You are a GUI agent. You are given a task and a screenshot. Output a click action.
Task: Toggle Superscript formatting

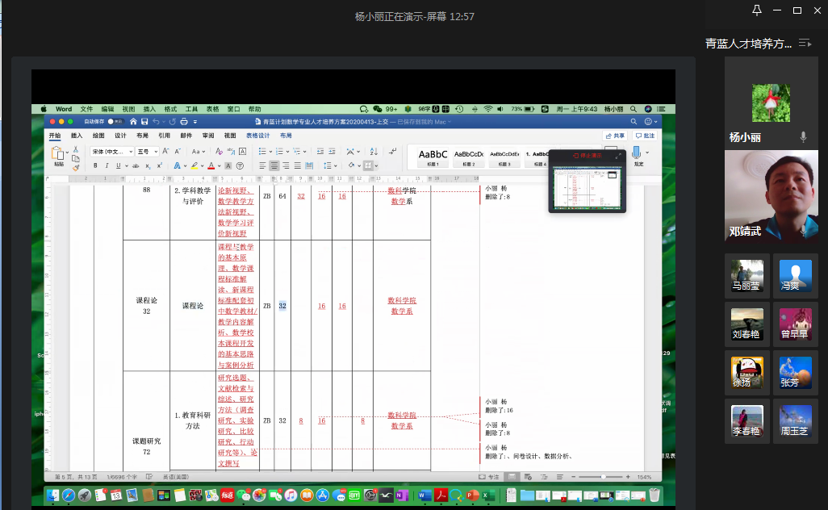point(160,165)
